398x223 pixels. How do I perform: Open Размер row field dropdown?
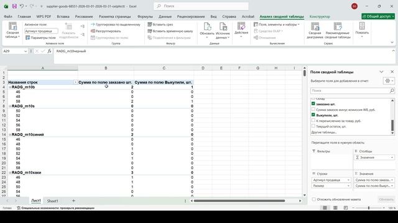tap(348, 186)
